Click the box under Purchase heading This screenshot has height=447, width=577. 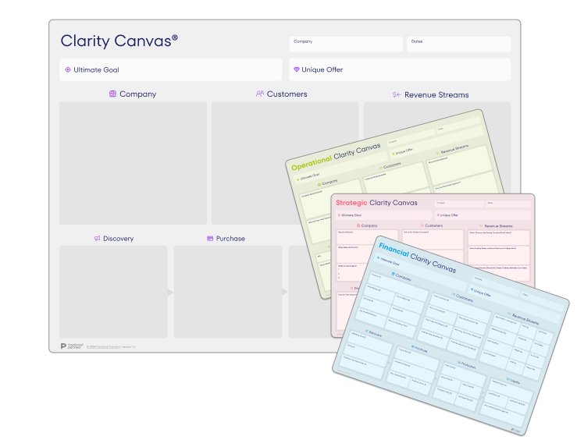[228, 292]
